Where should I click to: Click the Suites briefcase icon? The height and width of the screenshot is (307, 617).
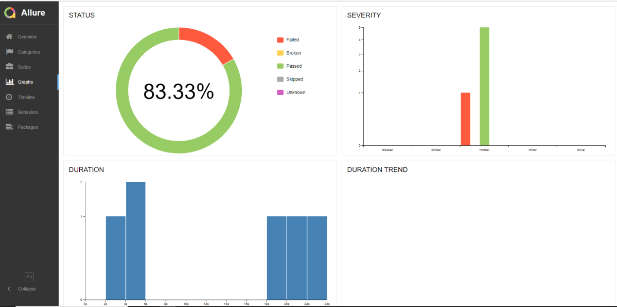[9, 67]
